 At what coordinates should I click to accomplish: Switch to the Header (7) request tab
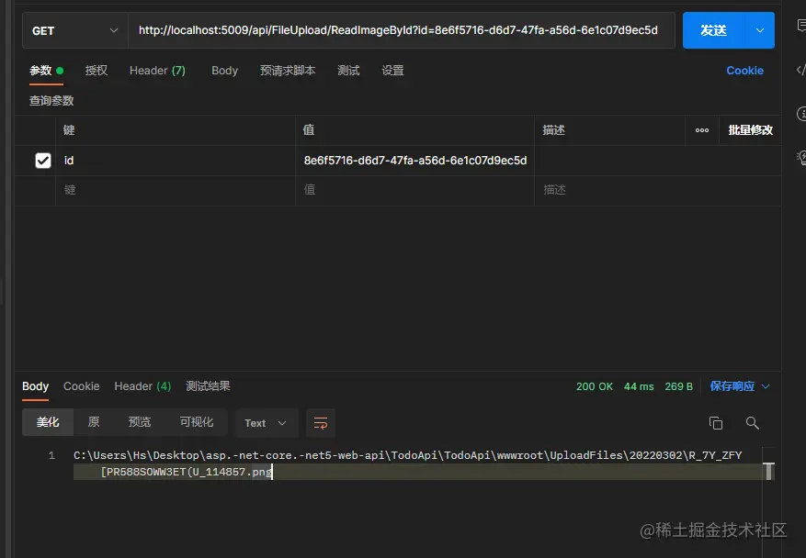[x=157, y=70]
